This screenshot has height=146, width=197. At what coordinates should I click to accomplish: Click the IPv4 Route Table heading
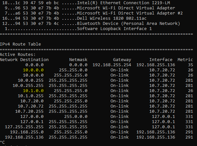coord(20,44)
